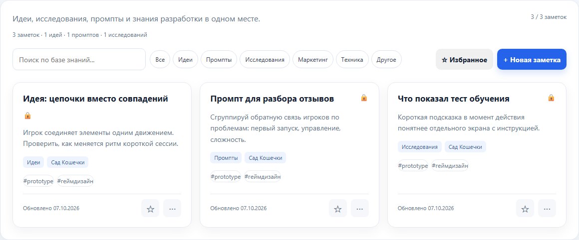Viewport: 579px width, 240px height.
Task: Click 'Идеи' category tag on first card
Action: [x=33, y=162]
